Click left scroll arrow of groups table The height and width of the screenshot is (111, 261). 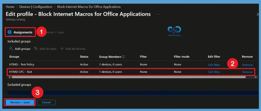pyautogui.click(x=9, y=77)
